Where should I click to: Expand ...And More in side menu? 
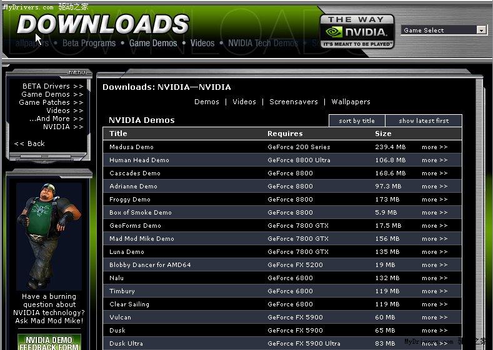tap(56, 119)
